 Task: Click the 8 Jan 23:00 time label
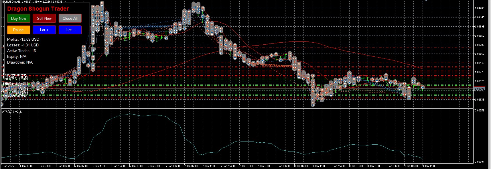click(374, 166)
